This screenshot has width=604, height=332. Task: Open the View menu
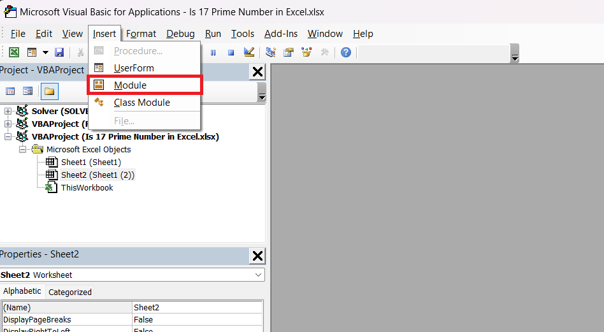tap(73, 34)
